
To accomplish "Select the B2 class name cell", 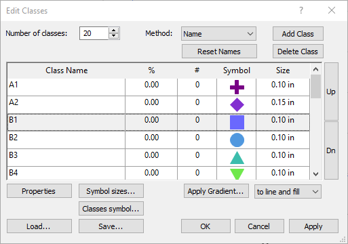I will 66,140.
